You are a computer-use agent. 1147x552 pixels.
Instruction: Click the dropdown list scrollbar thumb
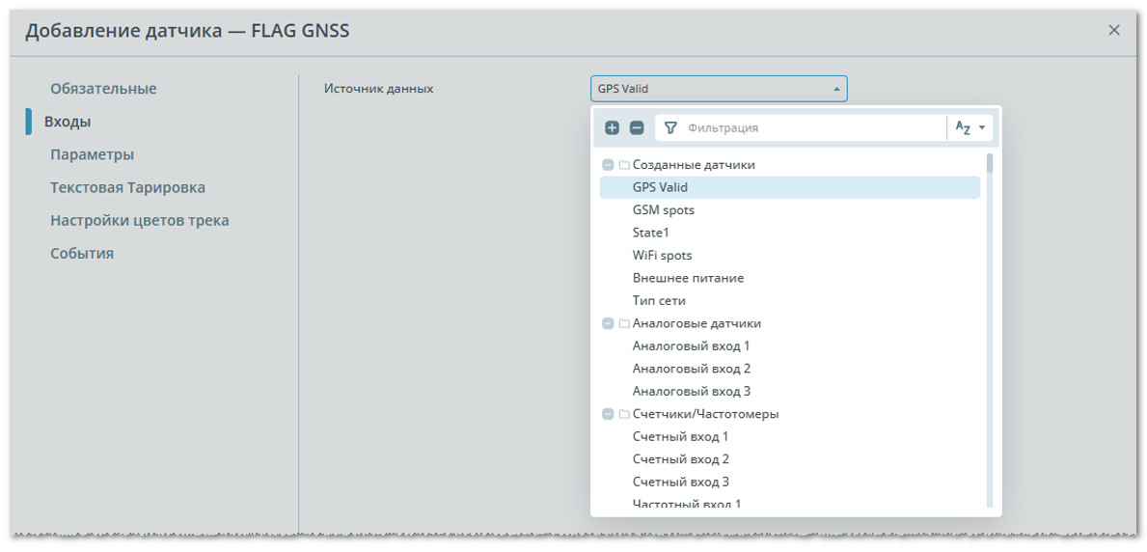pos(989,162)
